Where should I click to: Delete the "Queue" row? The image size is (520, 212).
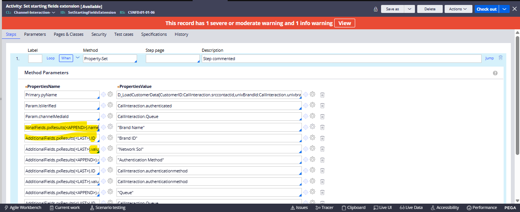pos(322,193)
